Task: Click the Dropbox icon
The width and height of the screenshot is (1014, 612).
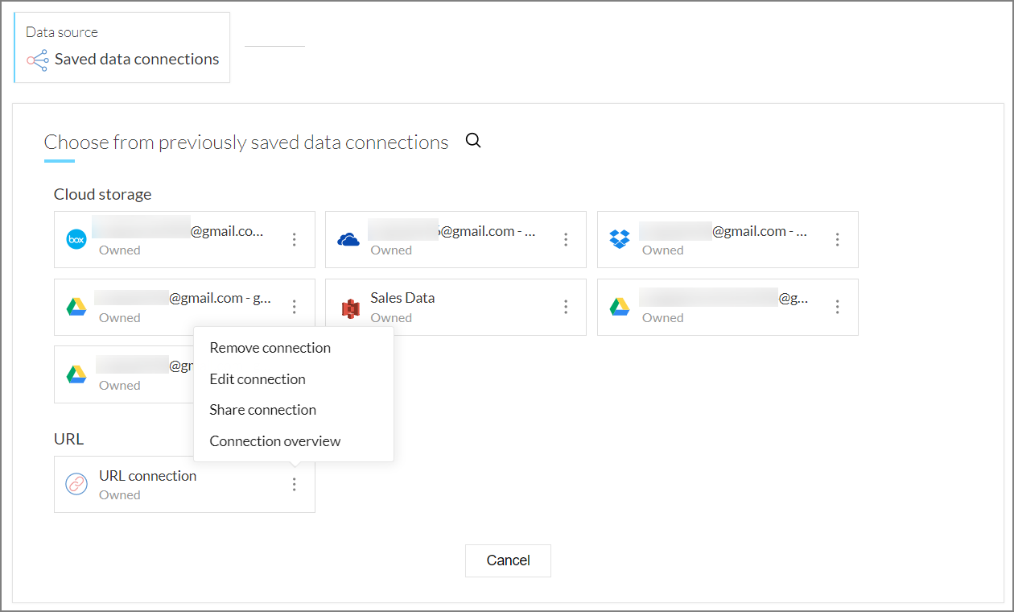Action: coord(620,239)
